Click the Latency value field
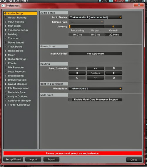The image size is (147, 167). click(113, 26)
